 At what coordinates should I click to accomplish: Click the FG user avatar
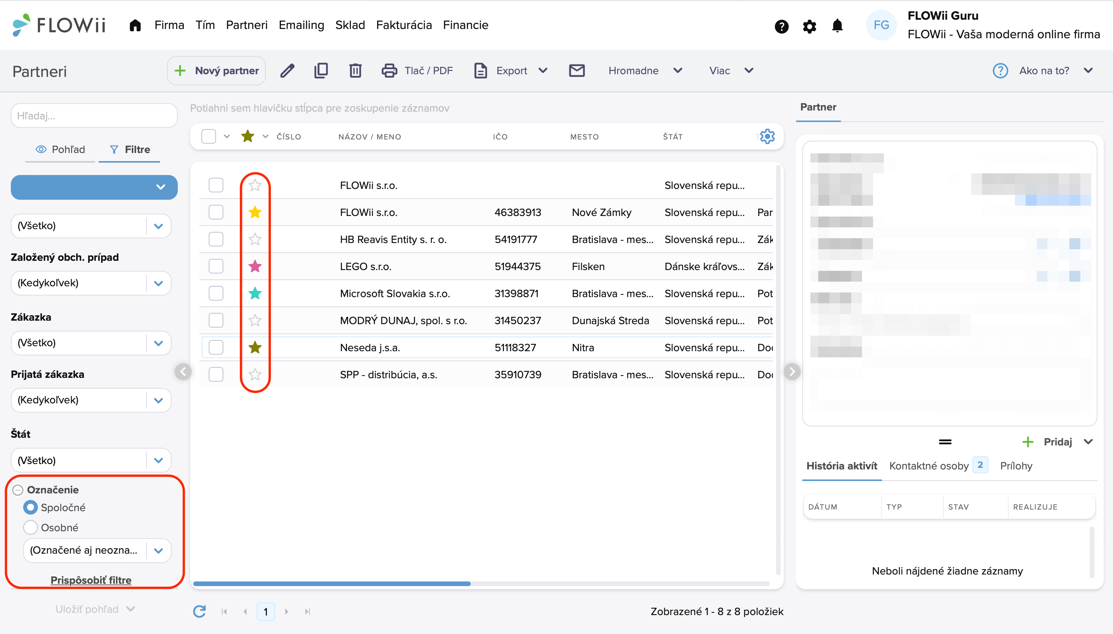point(882,25)
